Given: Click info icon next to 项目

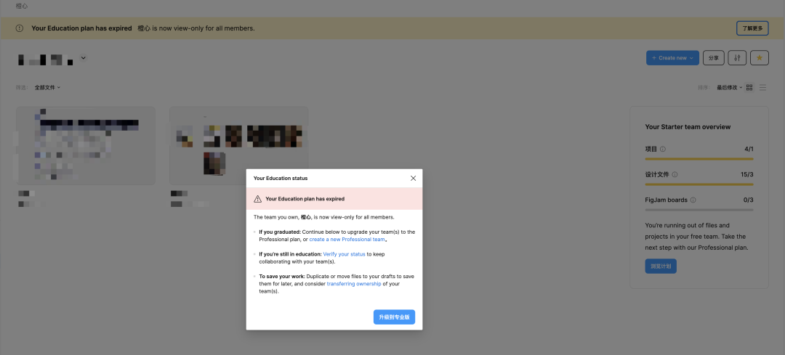Looking at the screenshot, I should [663, 149].
